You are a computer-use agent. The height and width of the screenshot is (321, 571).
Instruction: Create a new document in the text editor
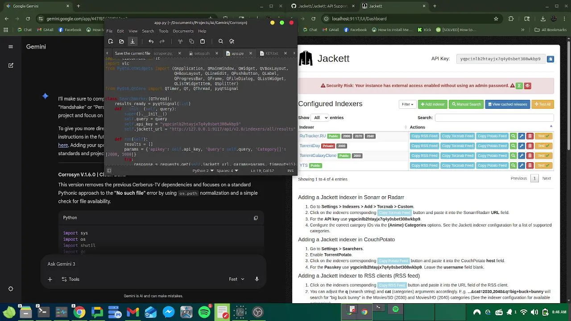pyautogui.click(x=111, y=41)
